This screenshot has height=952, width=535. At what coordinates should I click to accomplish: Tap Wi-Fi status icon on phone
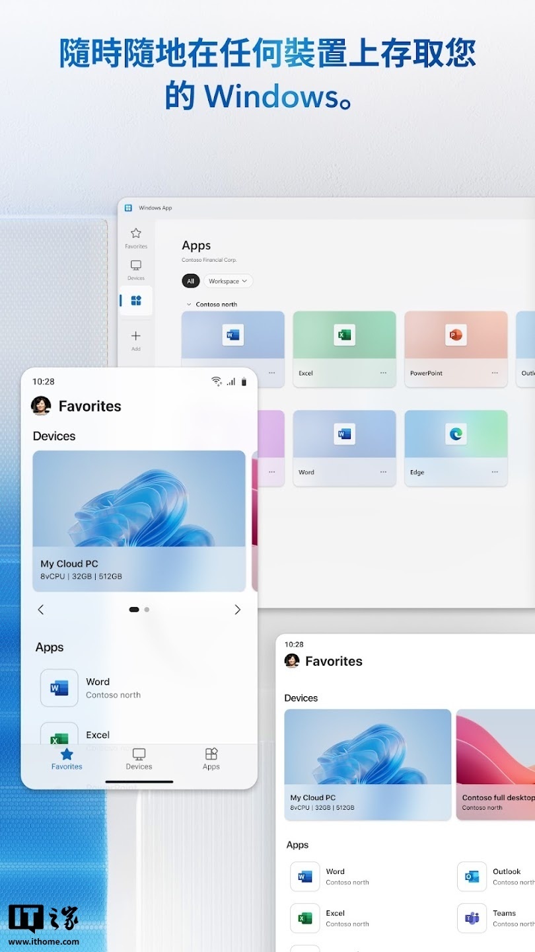[x=217, y=381]
